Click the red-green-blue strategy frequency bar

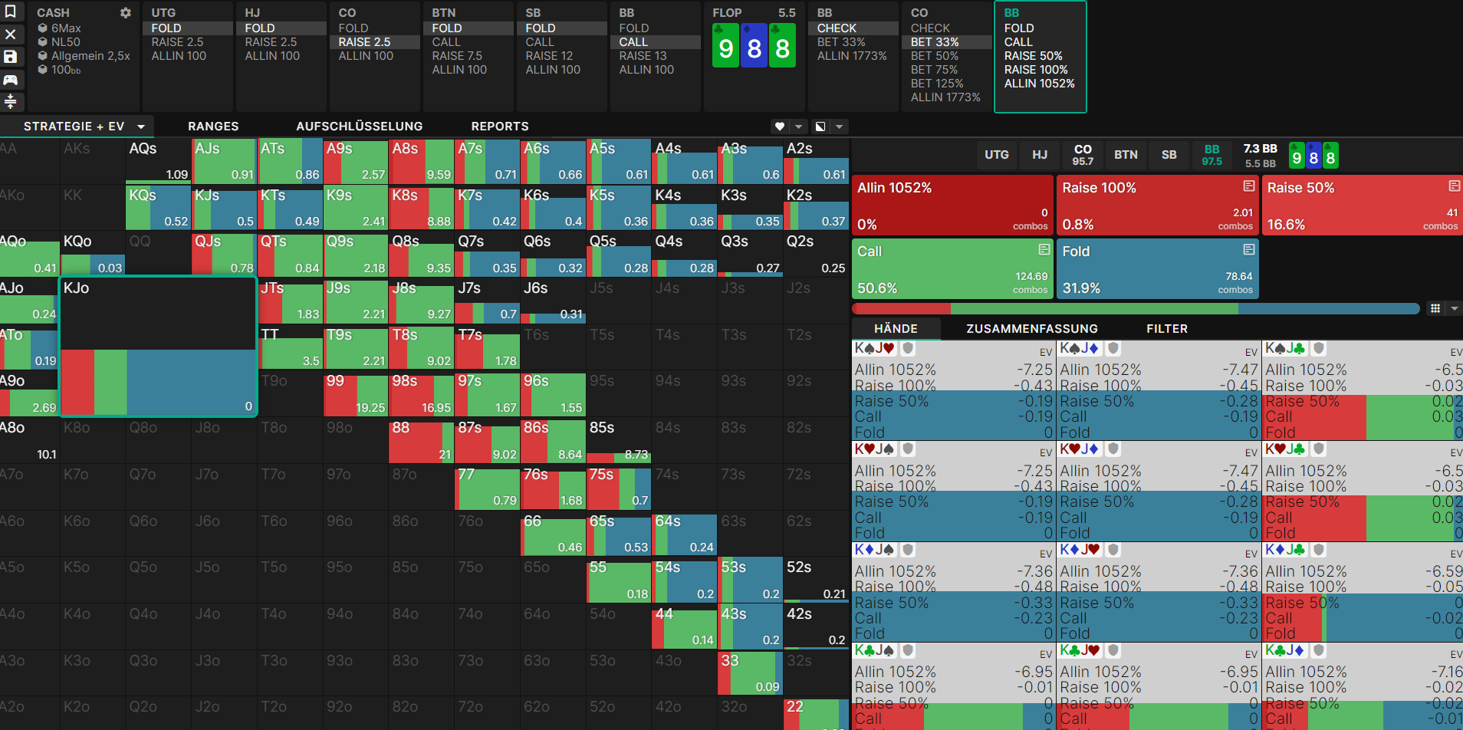pyautogui.click(x=1136, y=308)
